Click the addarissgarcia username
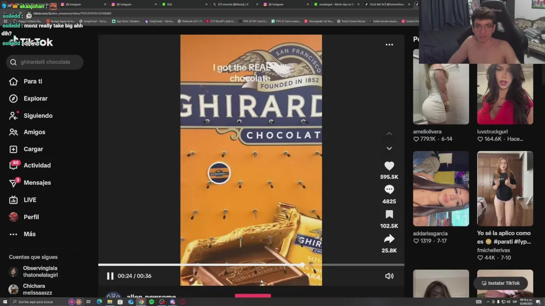This screenshot has width=545, height=306. tap(430, 233)
